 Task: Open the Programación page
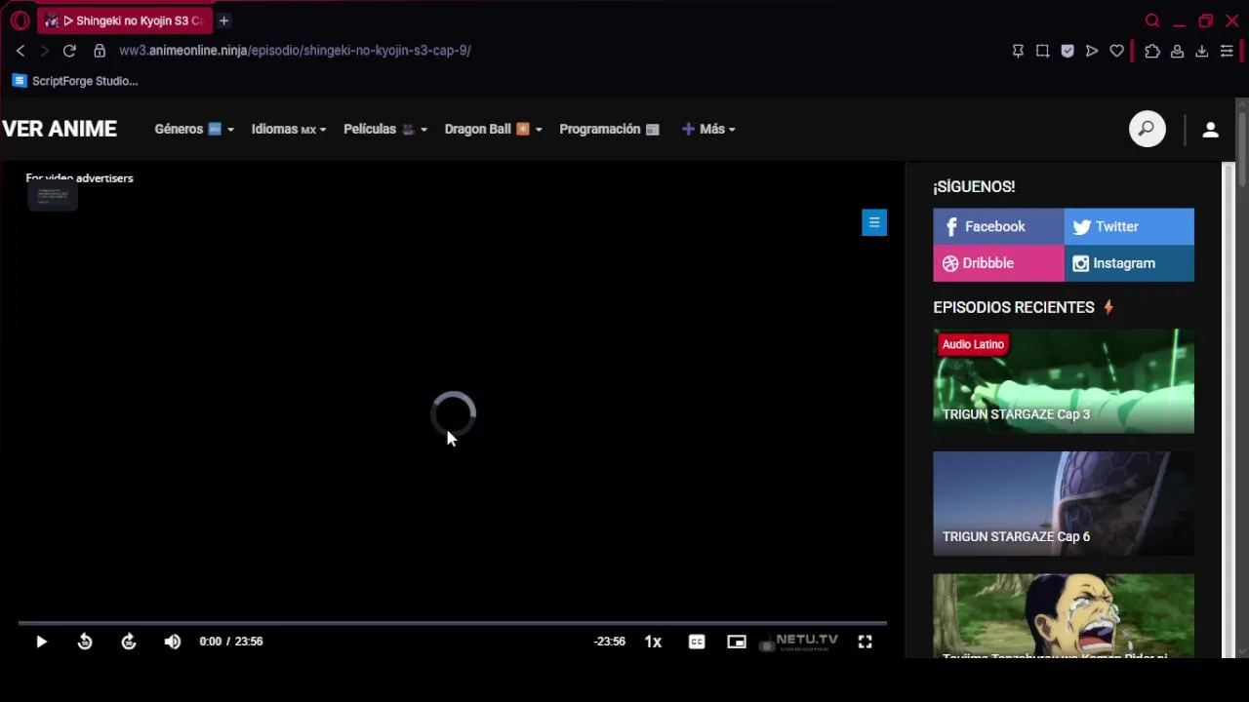point(609,129)
